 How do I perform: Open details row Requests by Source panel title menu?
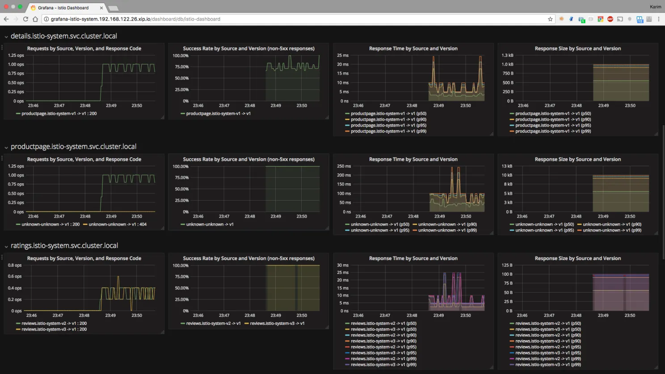tap(84, 48)
